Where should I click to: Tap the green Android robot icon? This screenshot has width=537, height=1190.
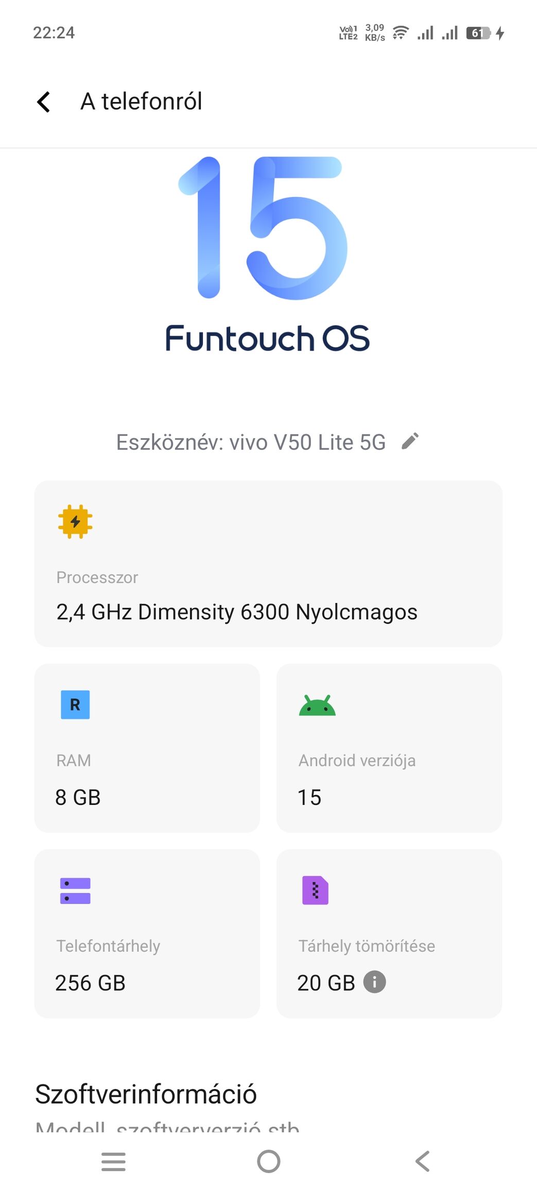[317, 705]
